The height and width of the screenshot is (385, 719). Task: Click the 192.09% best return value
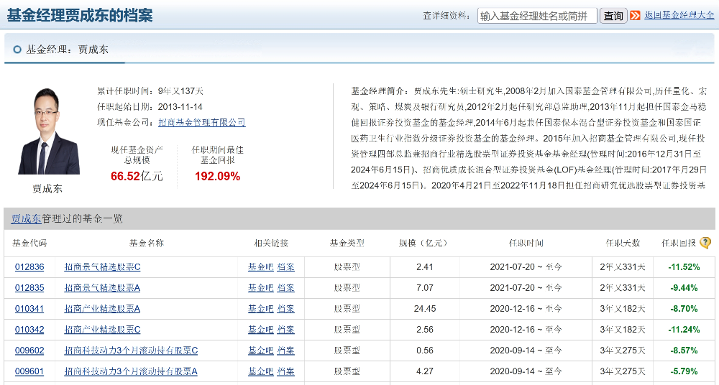click(x=217, y=176)
